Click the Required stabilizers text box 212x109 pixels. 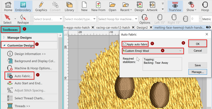162,64
